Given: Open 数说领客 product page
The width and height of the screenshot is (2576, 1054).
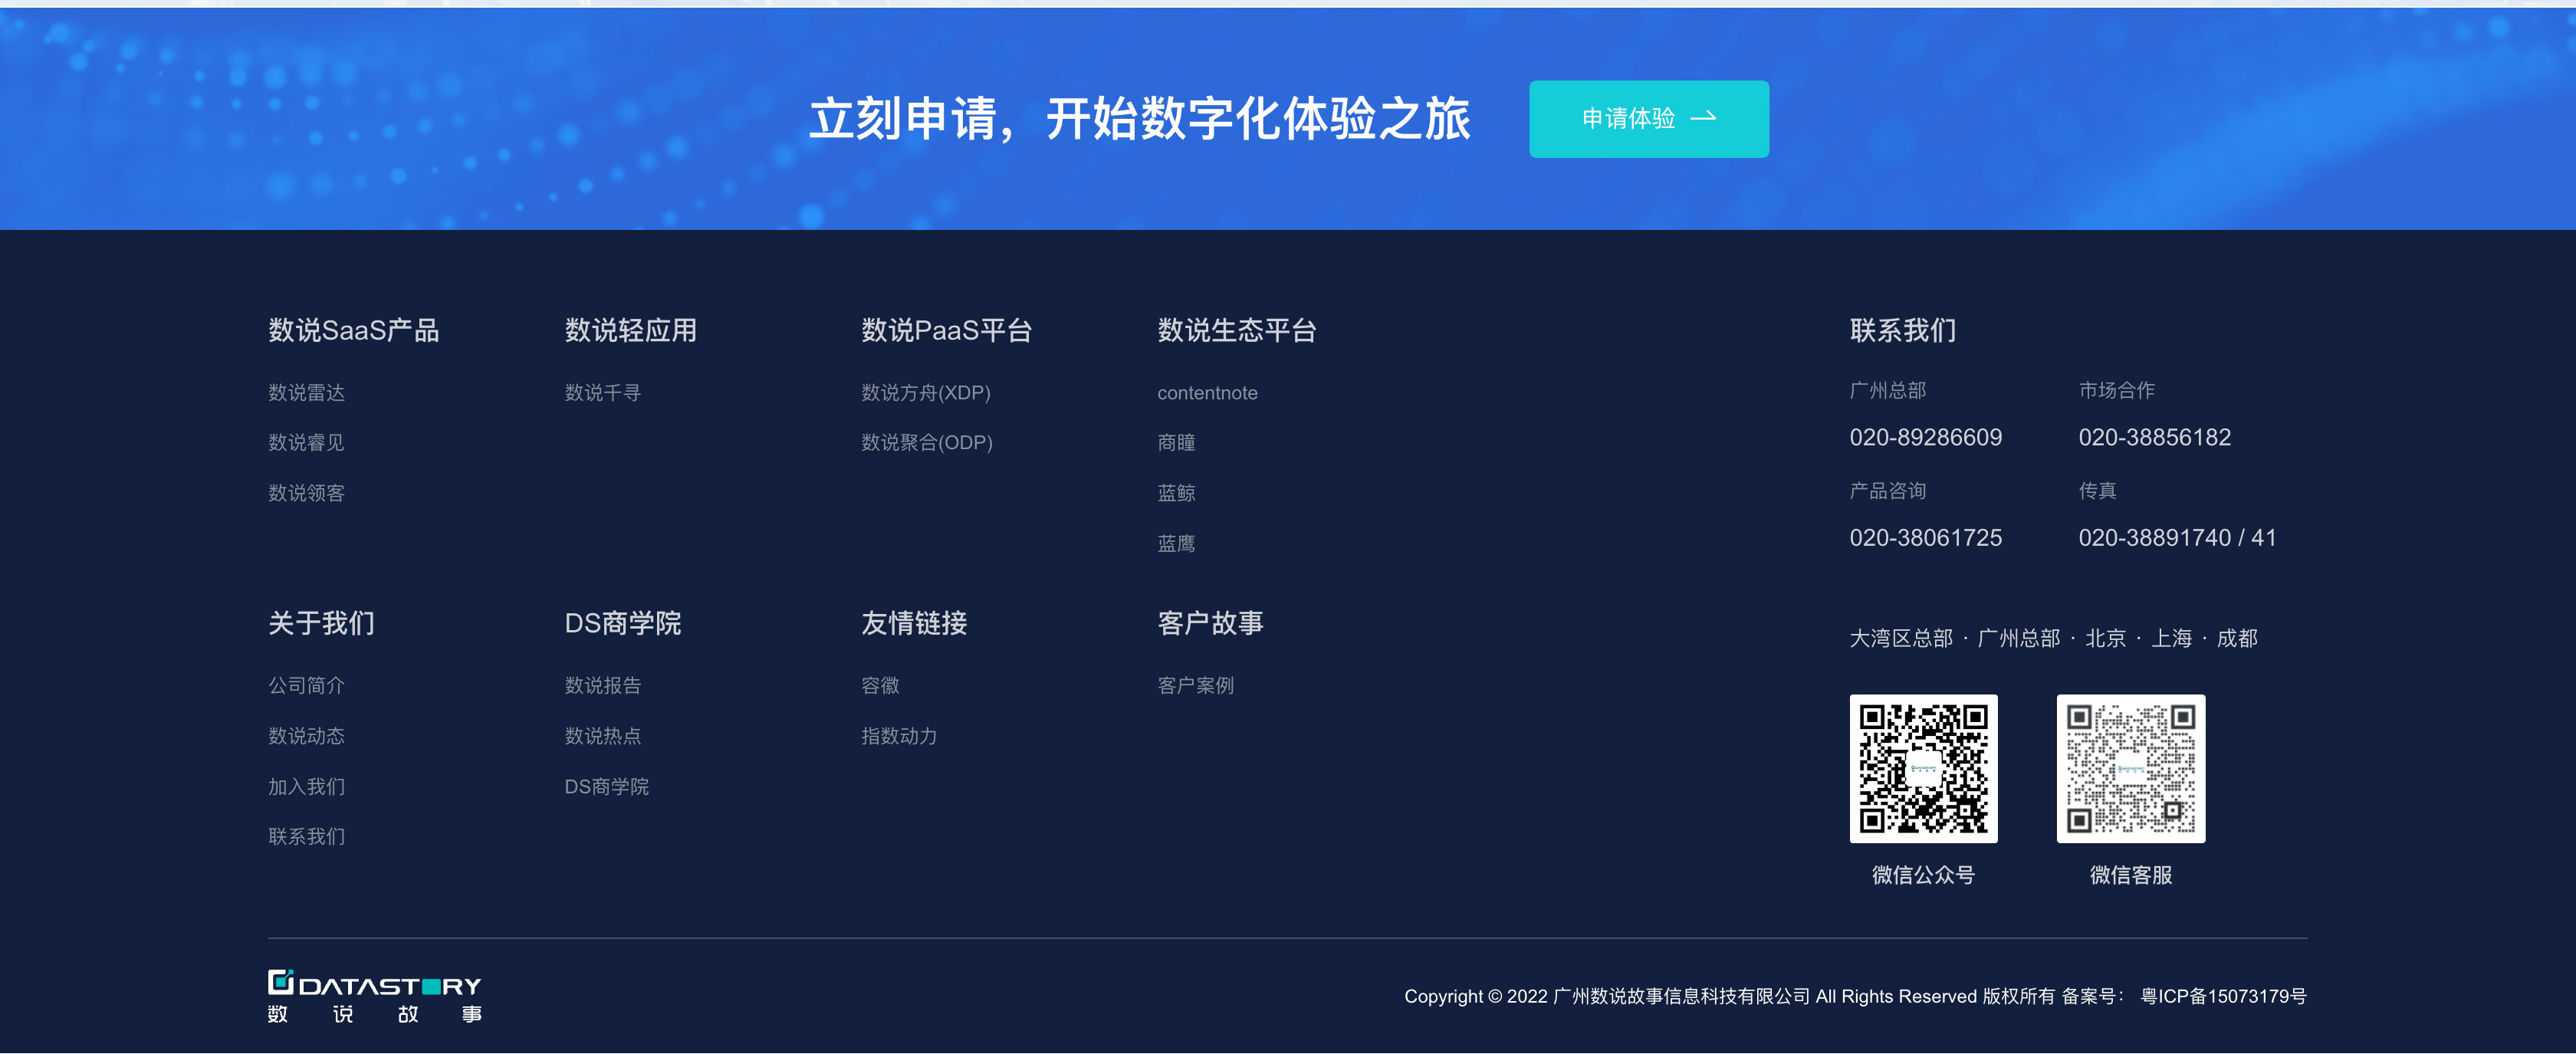Looking at the screenshot, I should [305, 492].
